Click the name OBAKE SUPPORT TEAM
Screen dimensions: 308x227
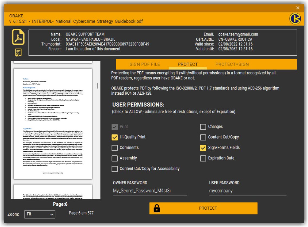[x=85, y=34]
